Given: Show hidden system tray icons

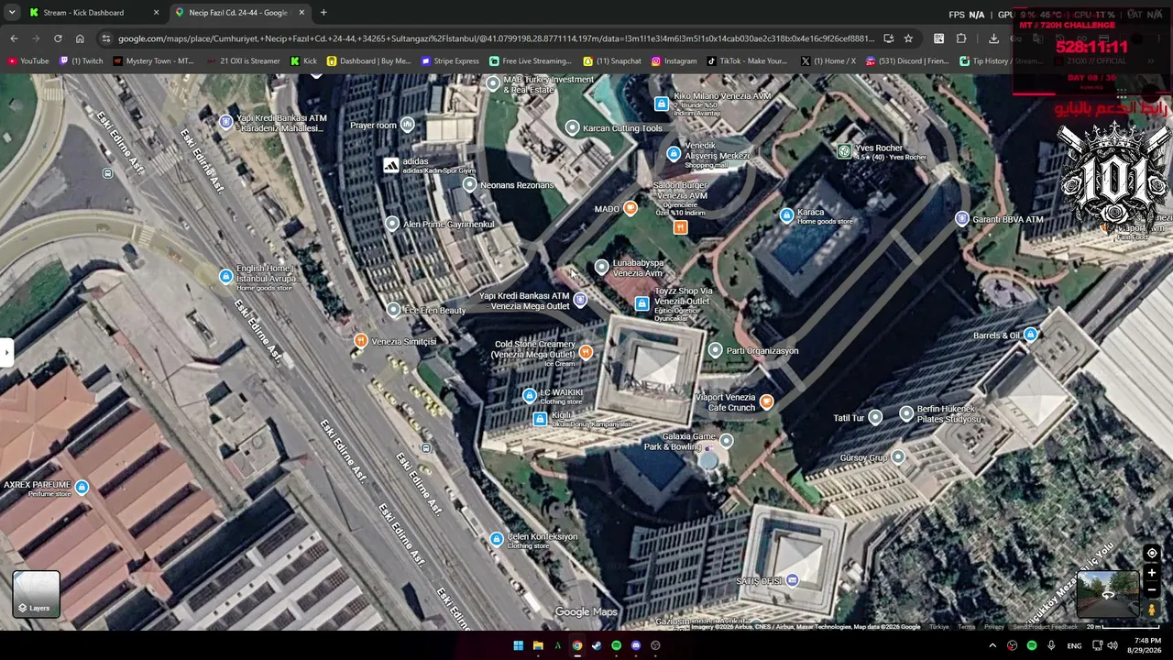Looking at the screenshot, I should (992, 645).
